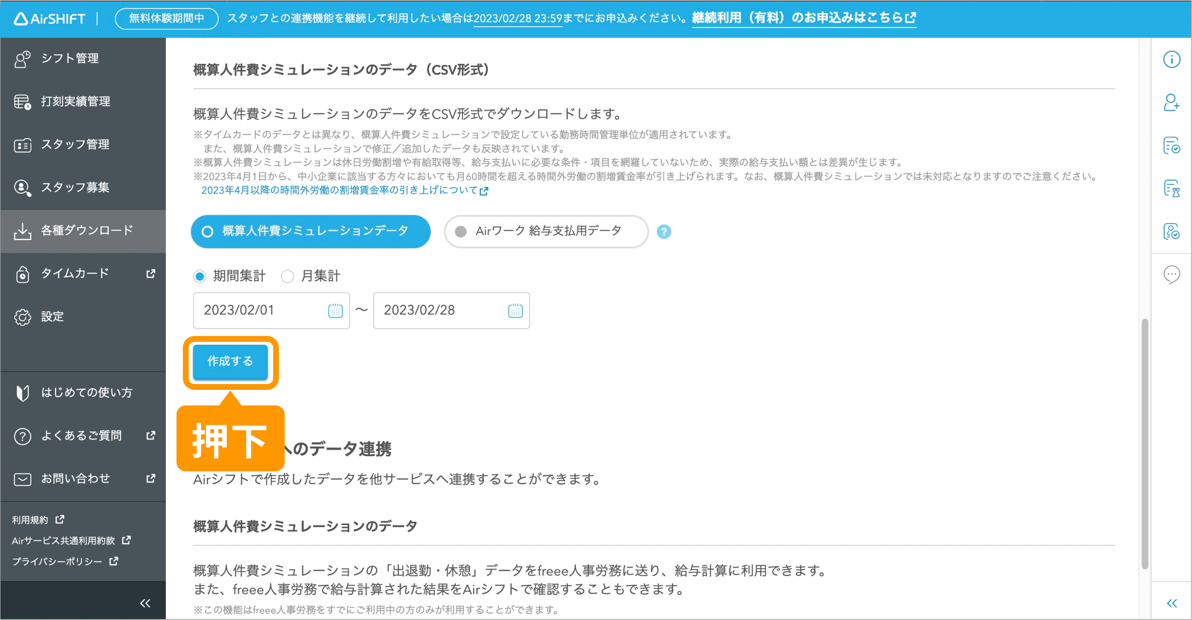Select Airワーク 給与支払用データ option

(546, 231)
